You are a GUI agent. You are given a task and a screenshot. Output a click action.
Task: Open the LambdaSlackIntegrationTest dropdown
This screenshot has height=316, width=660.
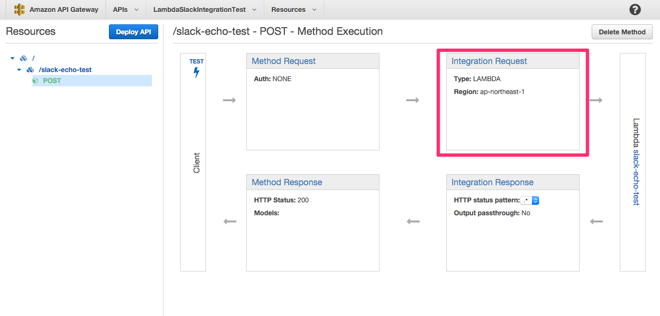point(205,10)
